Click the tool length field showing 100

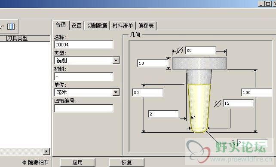257,92
